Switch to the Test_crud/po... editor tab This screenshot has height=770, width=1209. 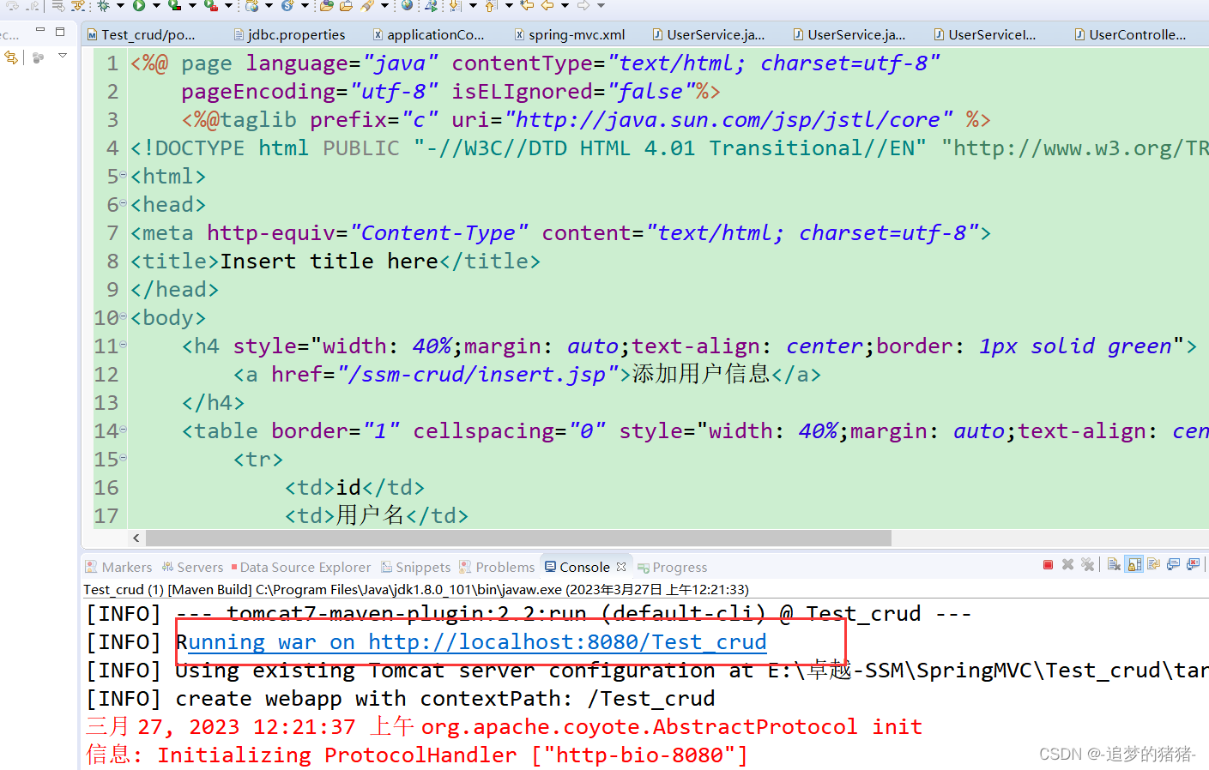pyautogui.click(x=142, y=34)
